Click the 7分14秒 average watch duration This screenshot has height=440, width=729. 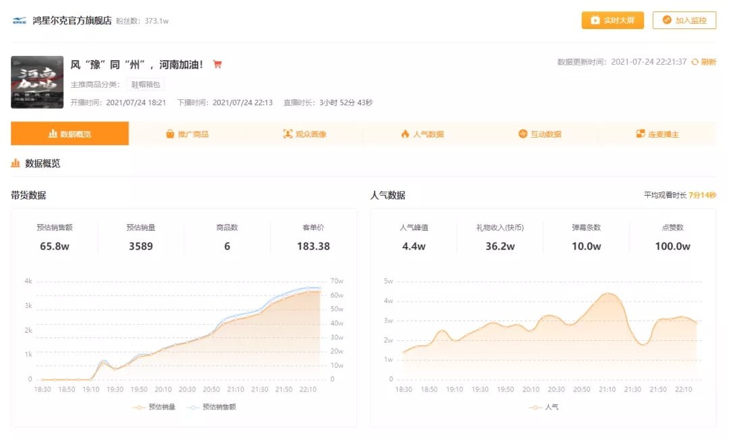pyautogui.click(x=702, y=195)
